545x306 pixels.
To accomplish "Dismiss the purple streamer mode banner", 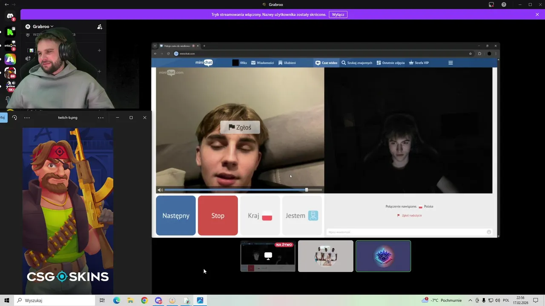I will 537,14.
